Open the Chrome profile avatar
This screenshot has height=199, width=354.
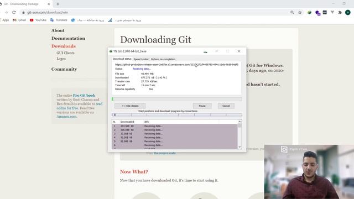[348, 12]
